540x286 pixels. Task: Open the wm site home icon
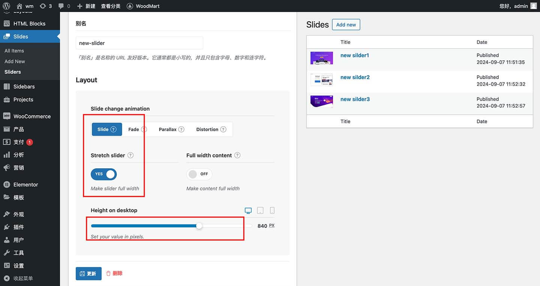[x=19, y=6]
